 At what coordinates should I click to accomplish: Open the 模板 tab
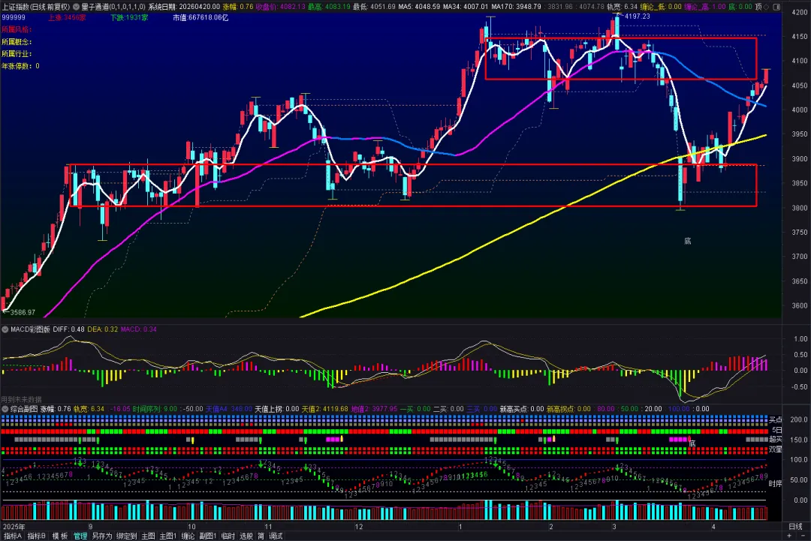point(60,536)
